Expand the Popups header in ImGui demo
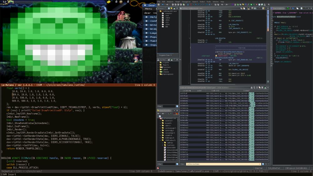 [150, 37]
